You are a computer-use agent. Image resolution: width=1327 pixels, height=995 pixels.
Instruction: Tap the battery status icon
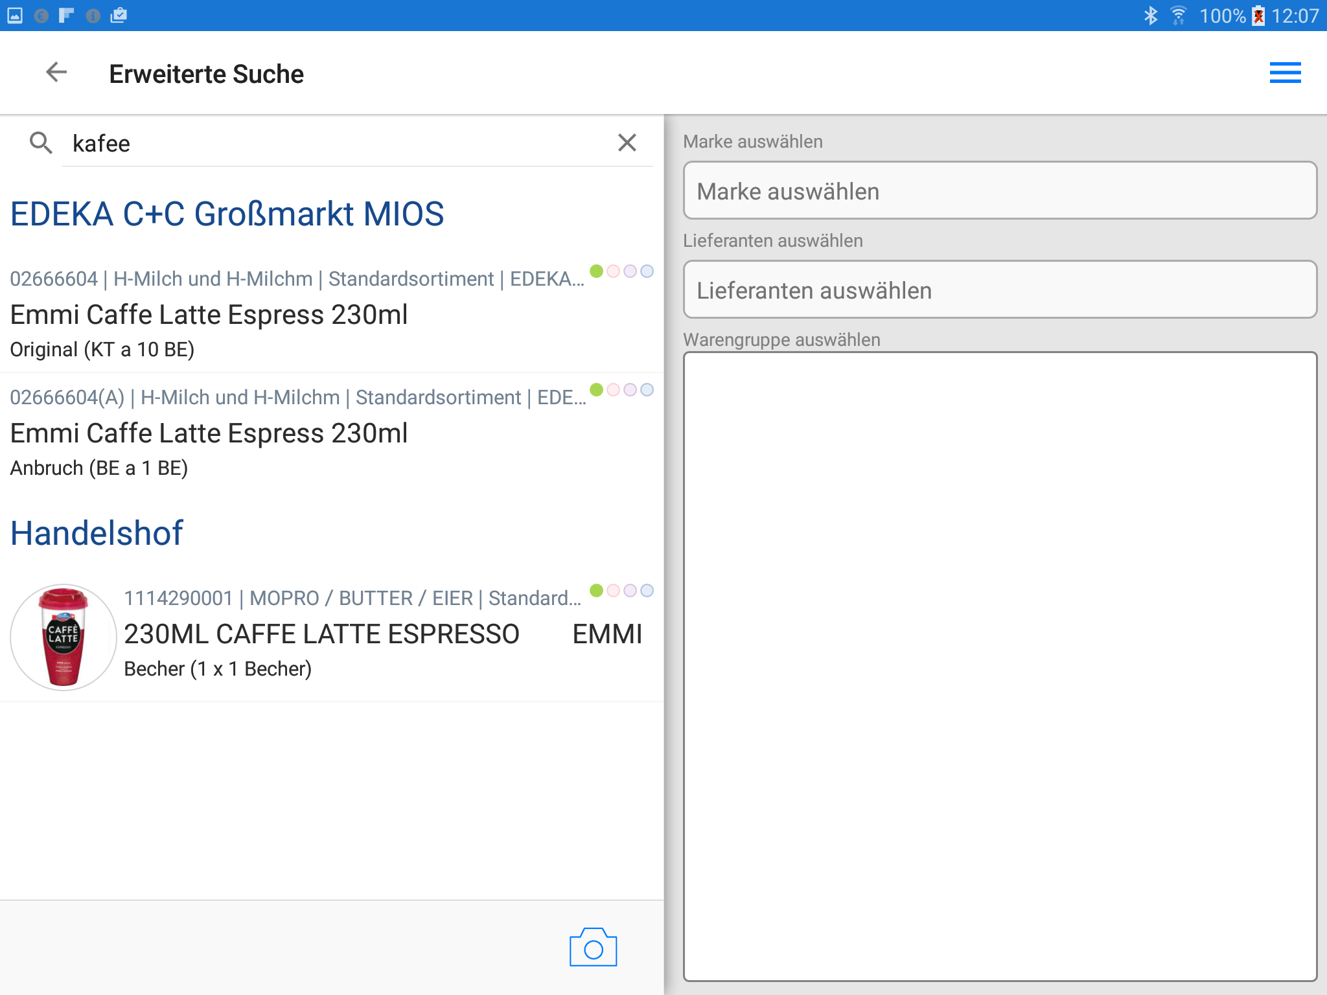pos(1258,16)
